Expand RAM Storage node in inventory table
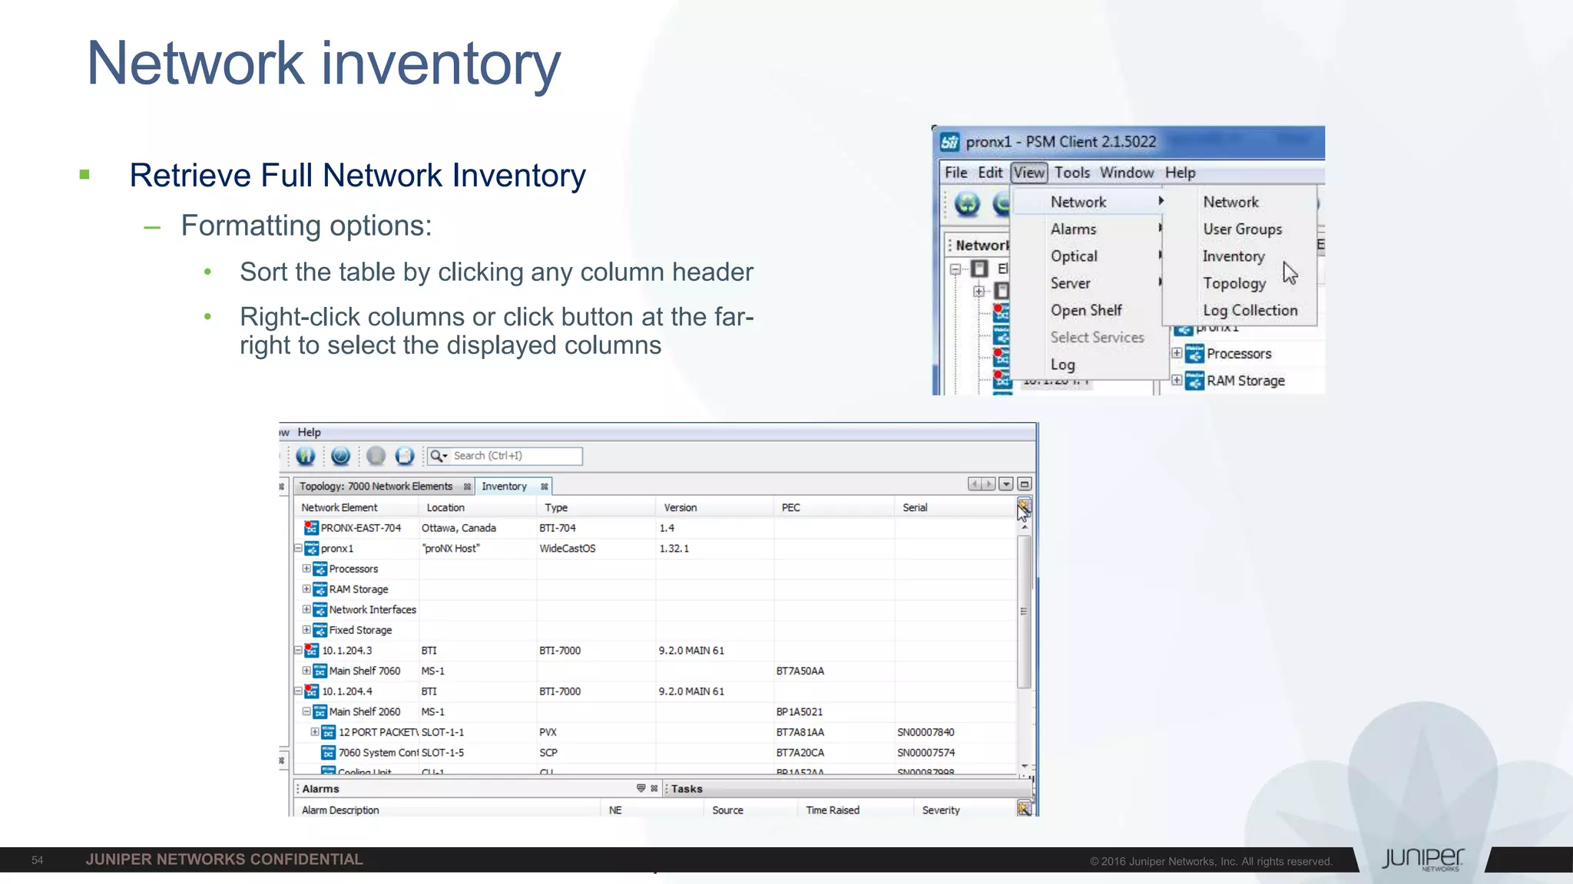Screen dimensions: 1573x884 306,589
